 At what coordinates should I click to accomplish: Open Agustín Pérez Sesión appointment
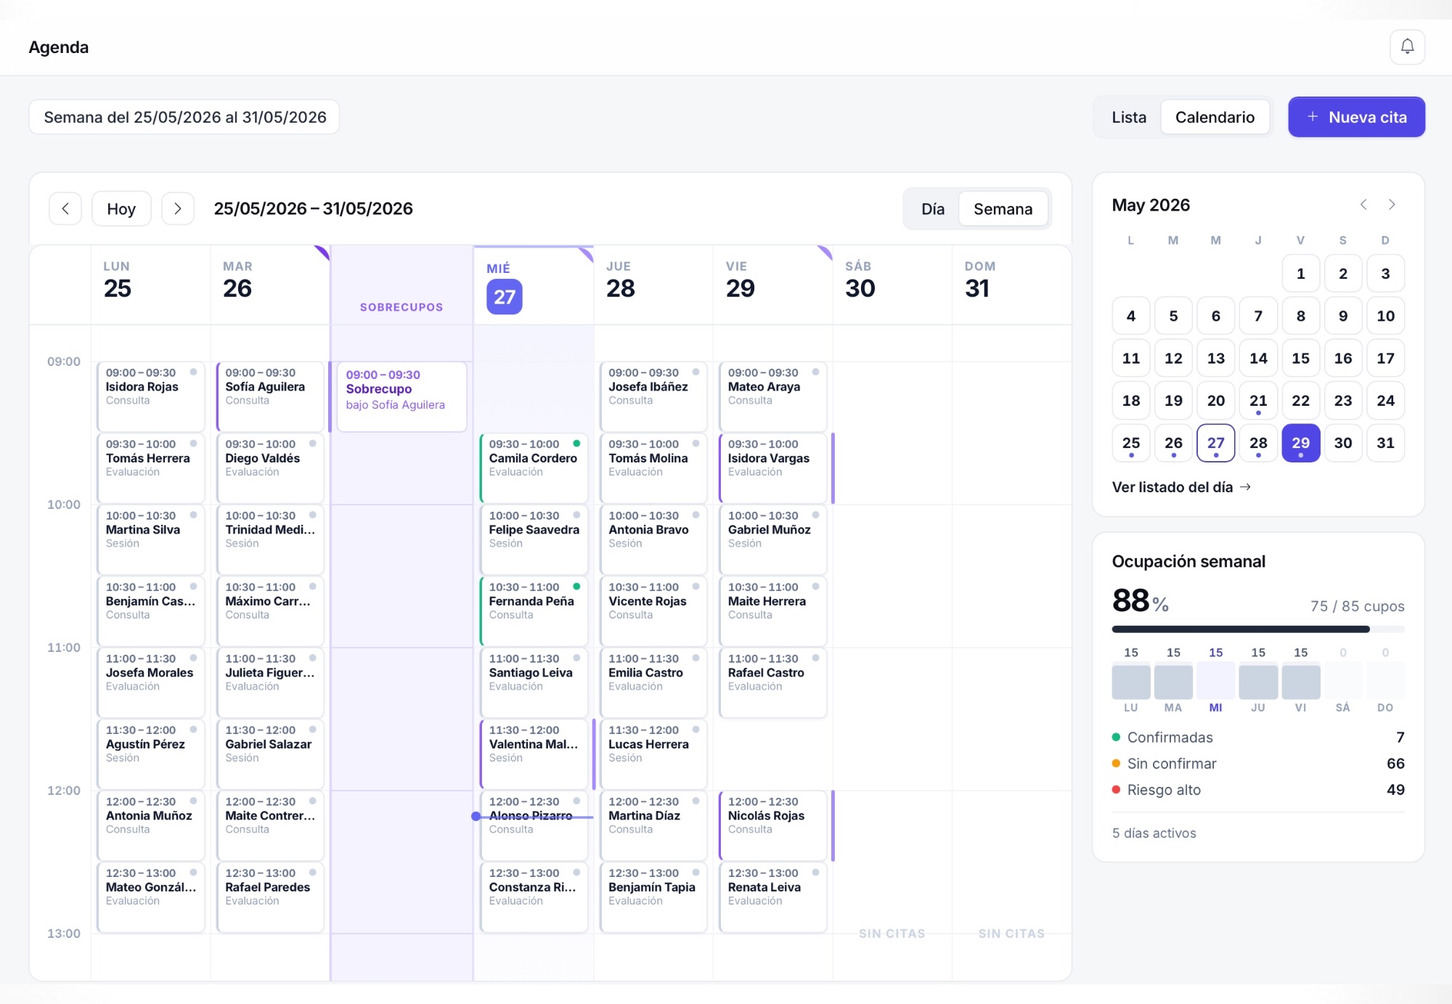point(151,754)
